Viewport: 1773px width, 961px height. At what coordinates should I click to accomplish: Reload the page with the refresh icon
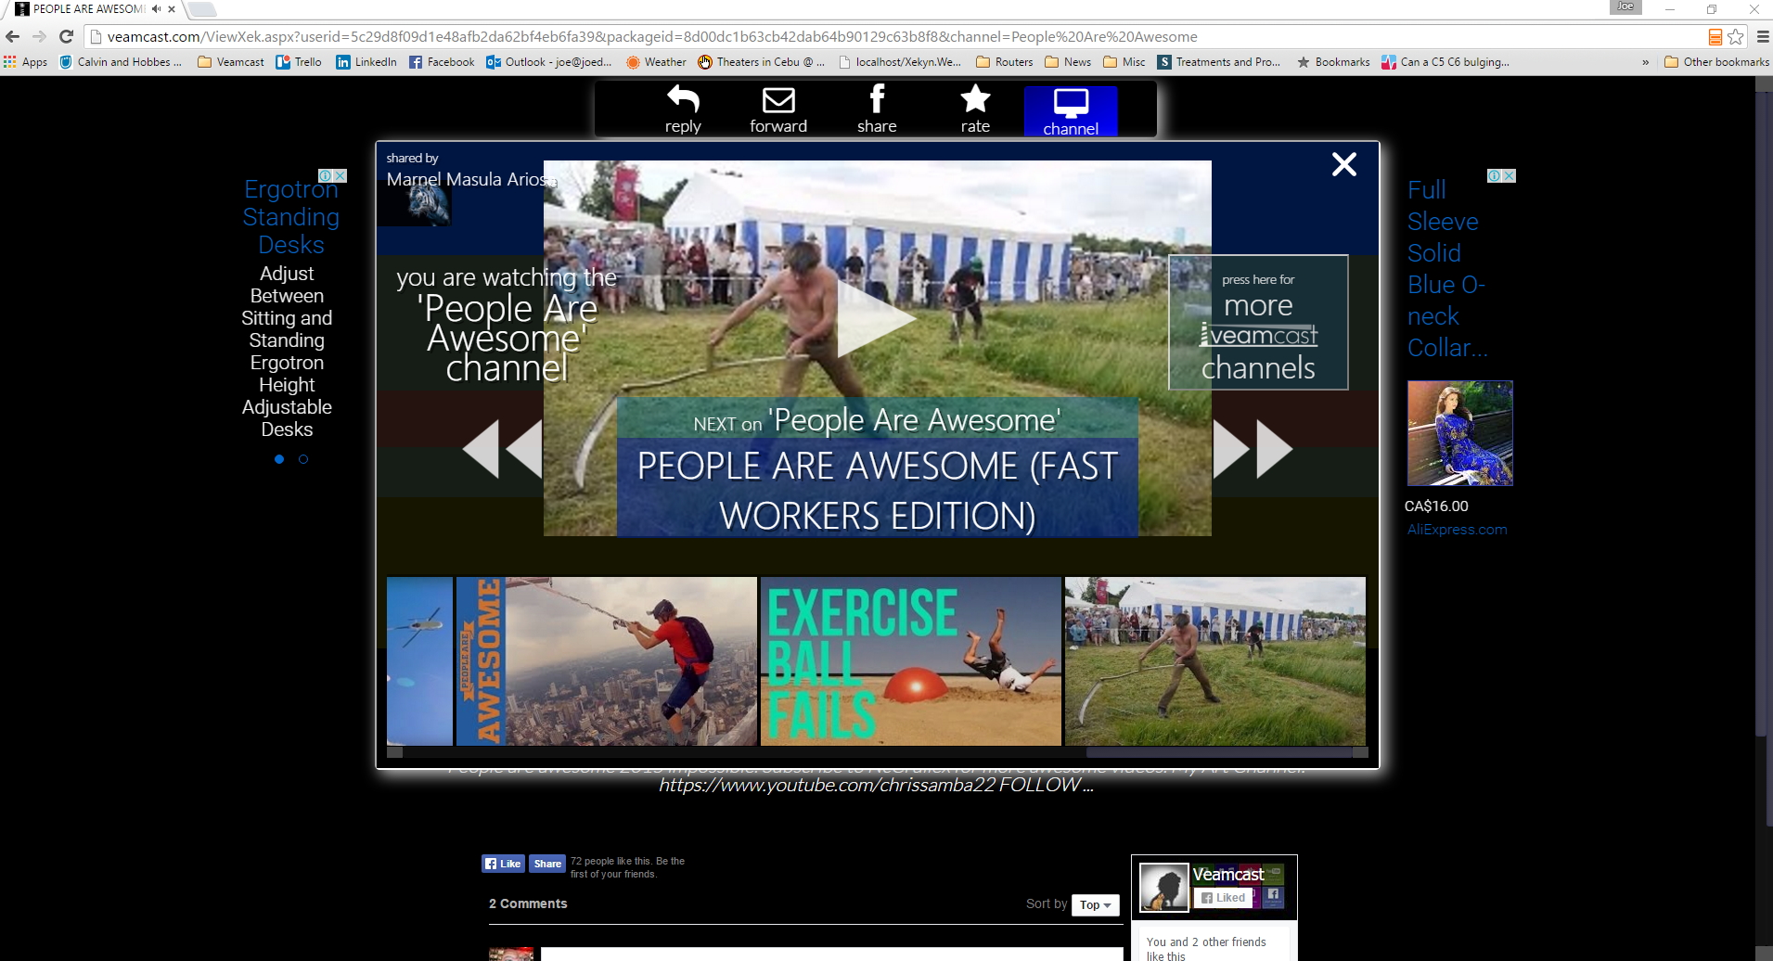66,37
